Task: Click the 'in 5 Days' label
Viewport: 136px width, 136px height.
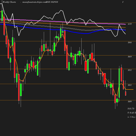Action: coord(131,117)
